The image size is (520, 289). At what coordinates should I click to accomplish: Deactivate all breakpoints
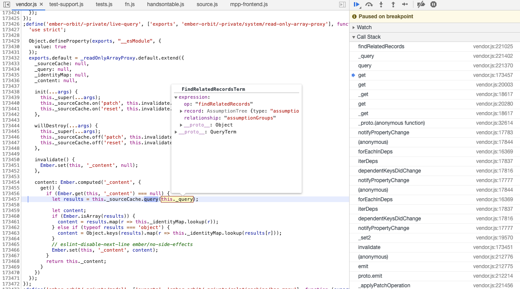420,4
